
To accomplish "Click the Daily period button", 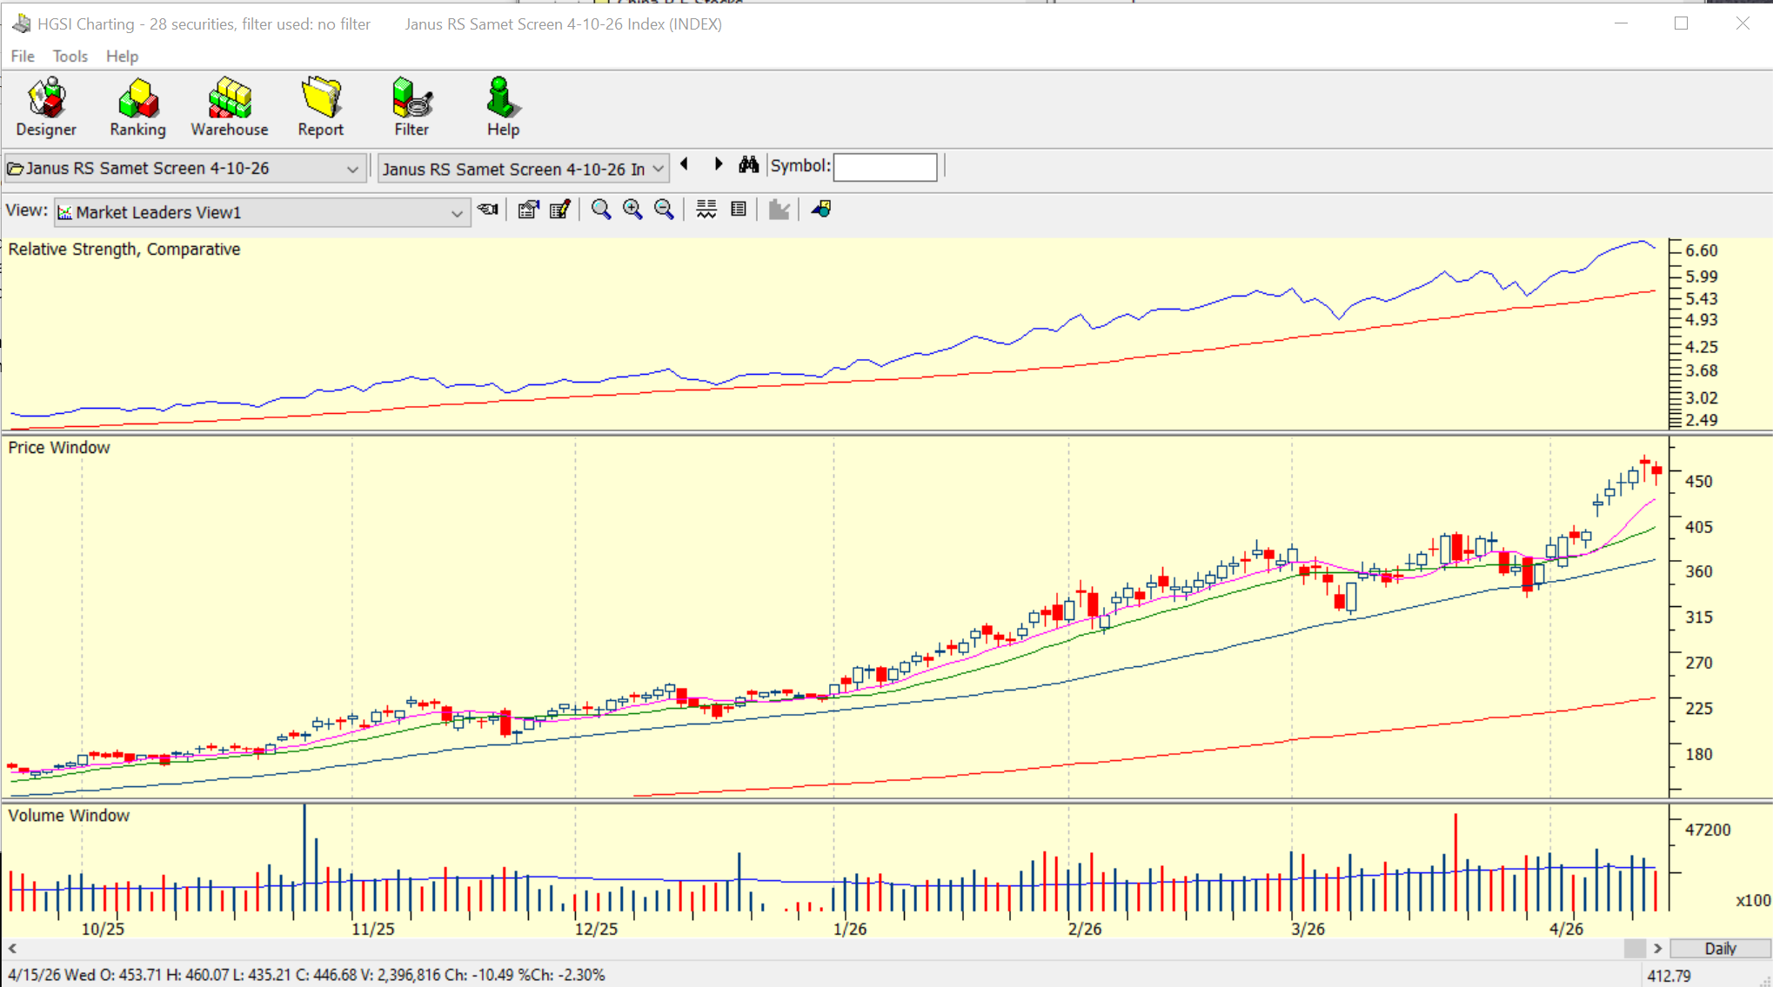I will (x=1720, y=948).
